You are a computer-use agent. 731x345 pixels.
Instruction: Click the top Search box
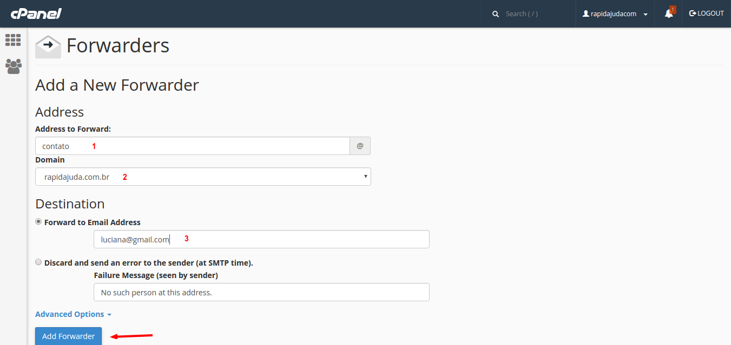(536, 14)
